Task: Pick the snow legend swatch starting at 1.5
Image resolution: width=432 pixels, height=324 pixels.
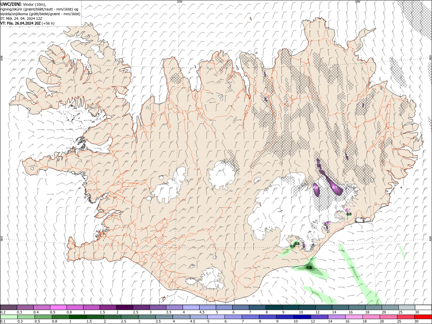Action: (108, 307)
